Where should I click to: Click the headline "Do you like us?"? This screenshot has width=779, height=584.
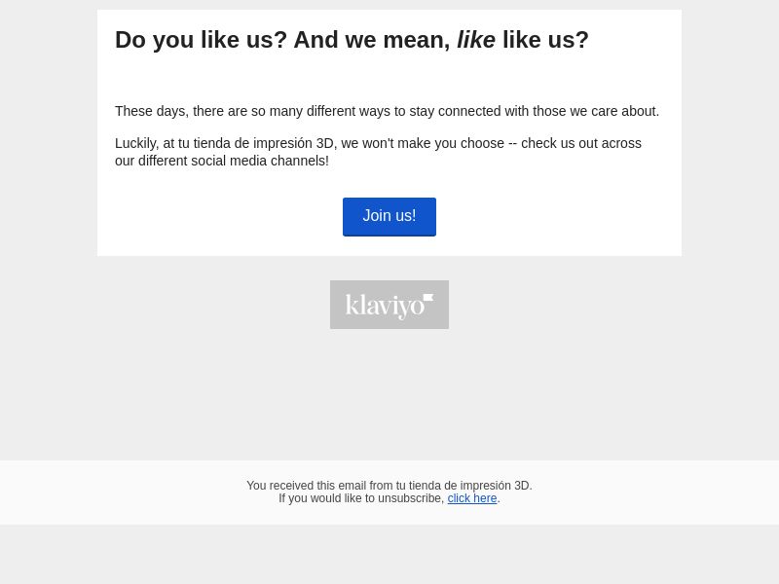click(x=201, y=40)
